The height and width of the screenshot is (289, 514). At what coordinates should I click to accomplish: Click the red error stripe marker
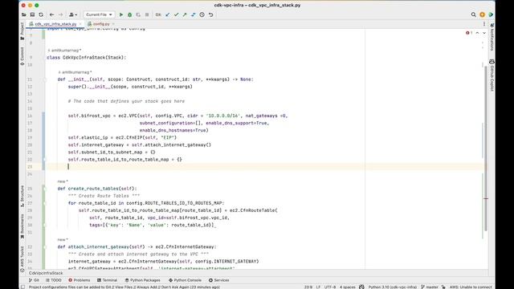486,198
